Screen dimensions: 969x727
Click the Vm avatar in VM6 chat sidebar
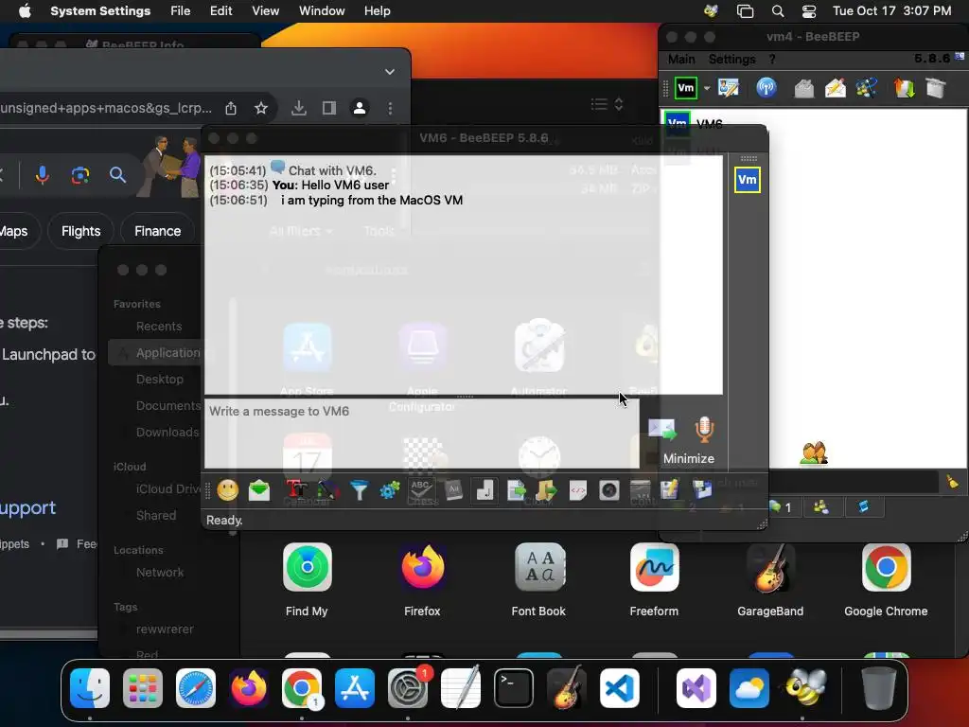[748, 180]
